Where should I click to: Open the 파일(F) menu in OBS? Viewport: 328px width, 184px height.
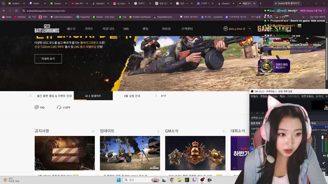(254, 96)
